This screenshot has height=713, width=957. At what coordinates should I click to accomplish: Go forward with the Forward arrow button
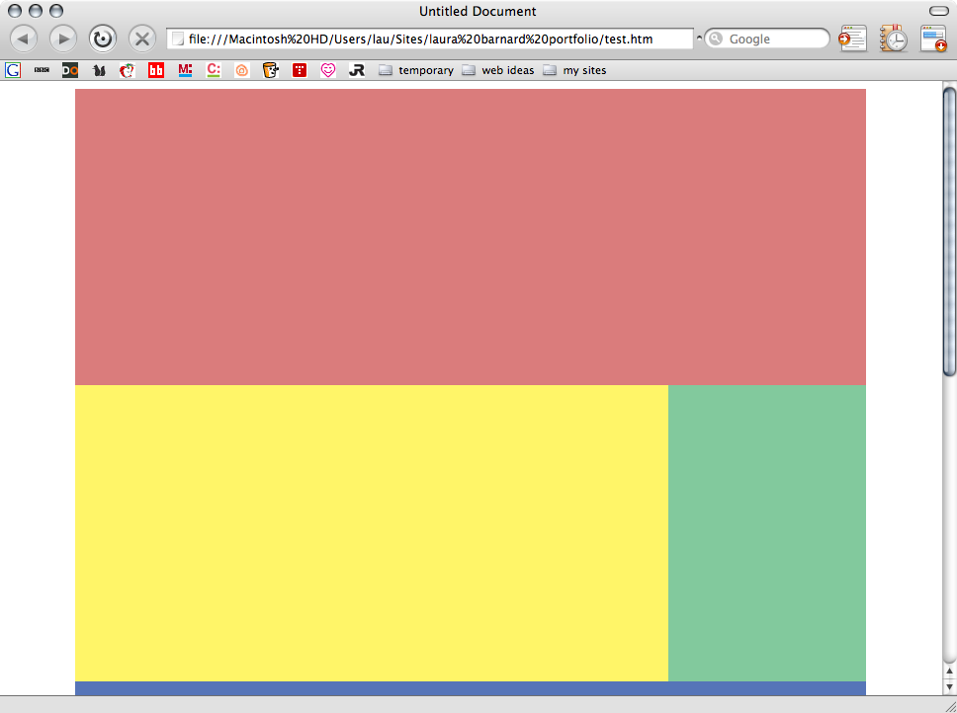pyautogui.click(x=63, y=39)
